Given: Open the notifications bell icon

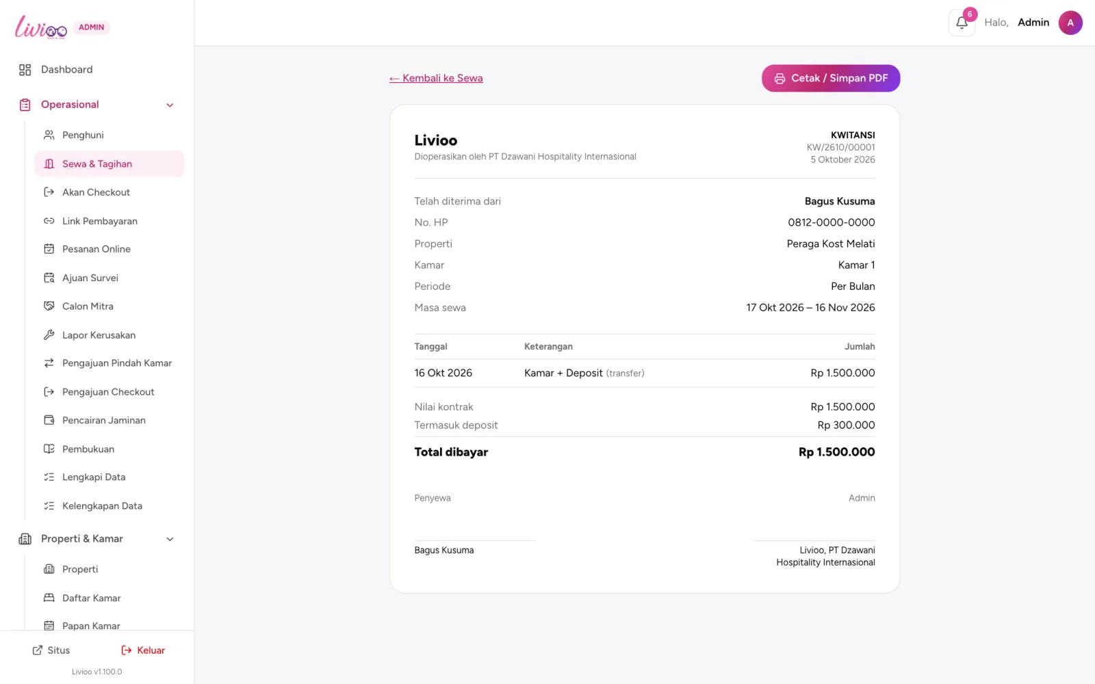Looking at the screenshot, I should [x=962, y=23].
